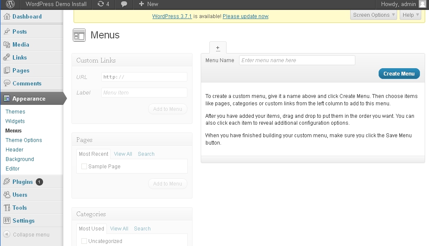Focus the custom link URL field
429x246 pixels.
coord(144,77)
